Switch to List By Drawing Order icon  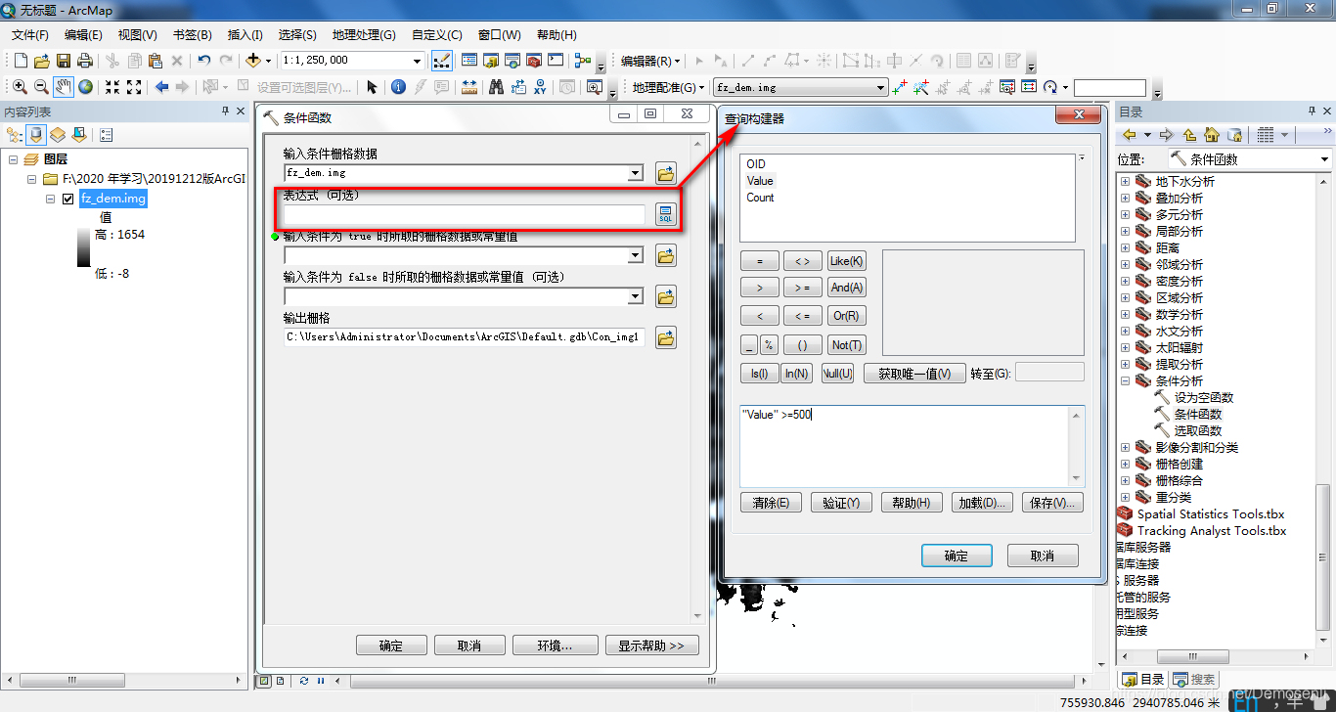tap(15, 134)
